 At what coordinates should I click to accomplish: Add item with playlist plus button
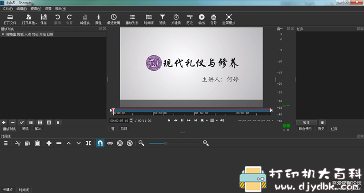(x=4, y=122)
